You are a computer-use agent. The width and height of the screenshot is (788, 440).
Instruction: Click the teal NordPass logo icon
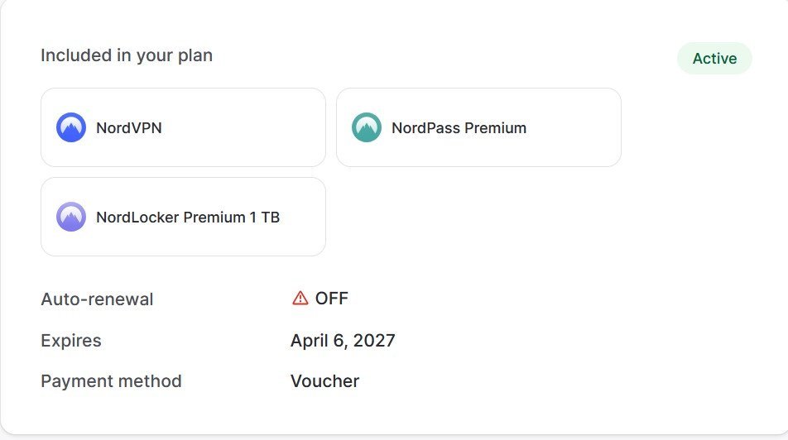367,127
